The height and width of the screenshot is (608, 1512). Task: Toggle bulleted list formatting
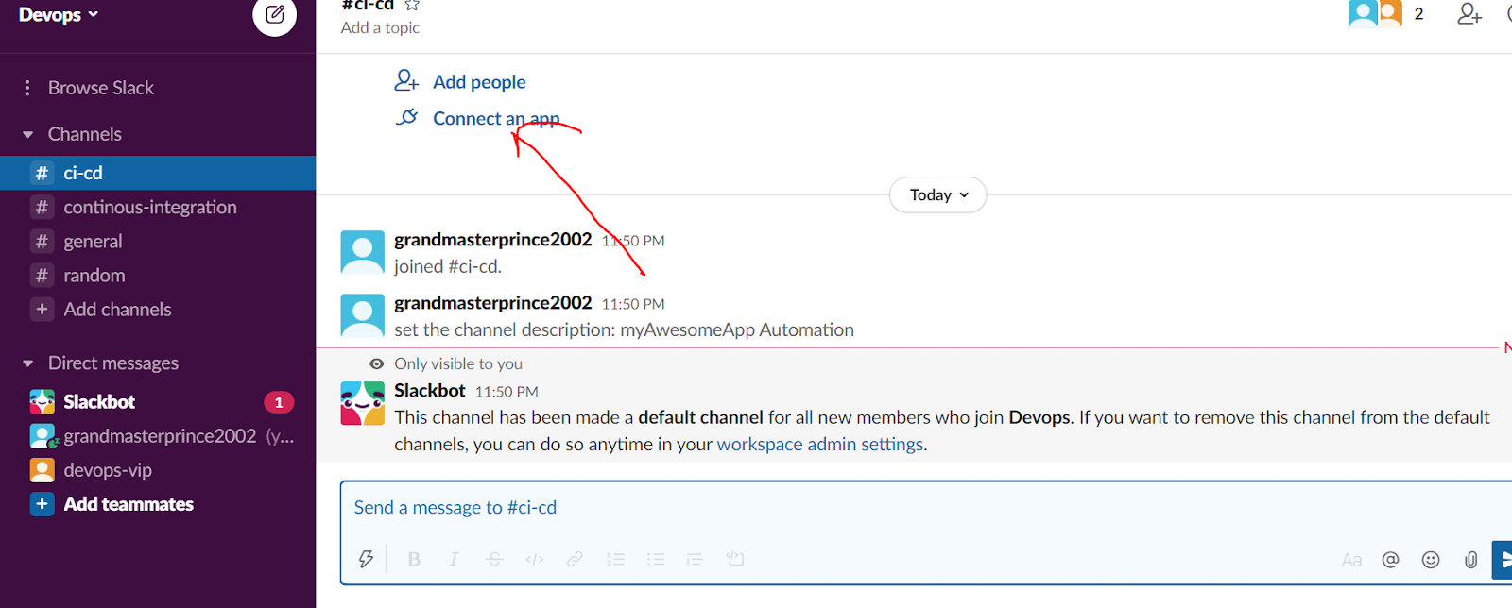pyautogui.click(x=655, y=559)
